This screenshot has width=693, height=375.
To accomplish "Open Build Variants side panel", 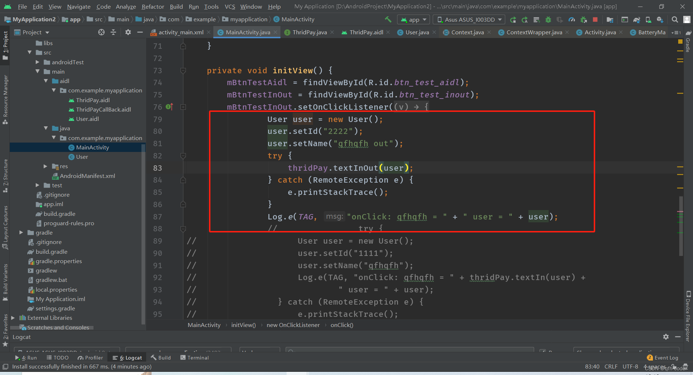I will pos(5,282).
